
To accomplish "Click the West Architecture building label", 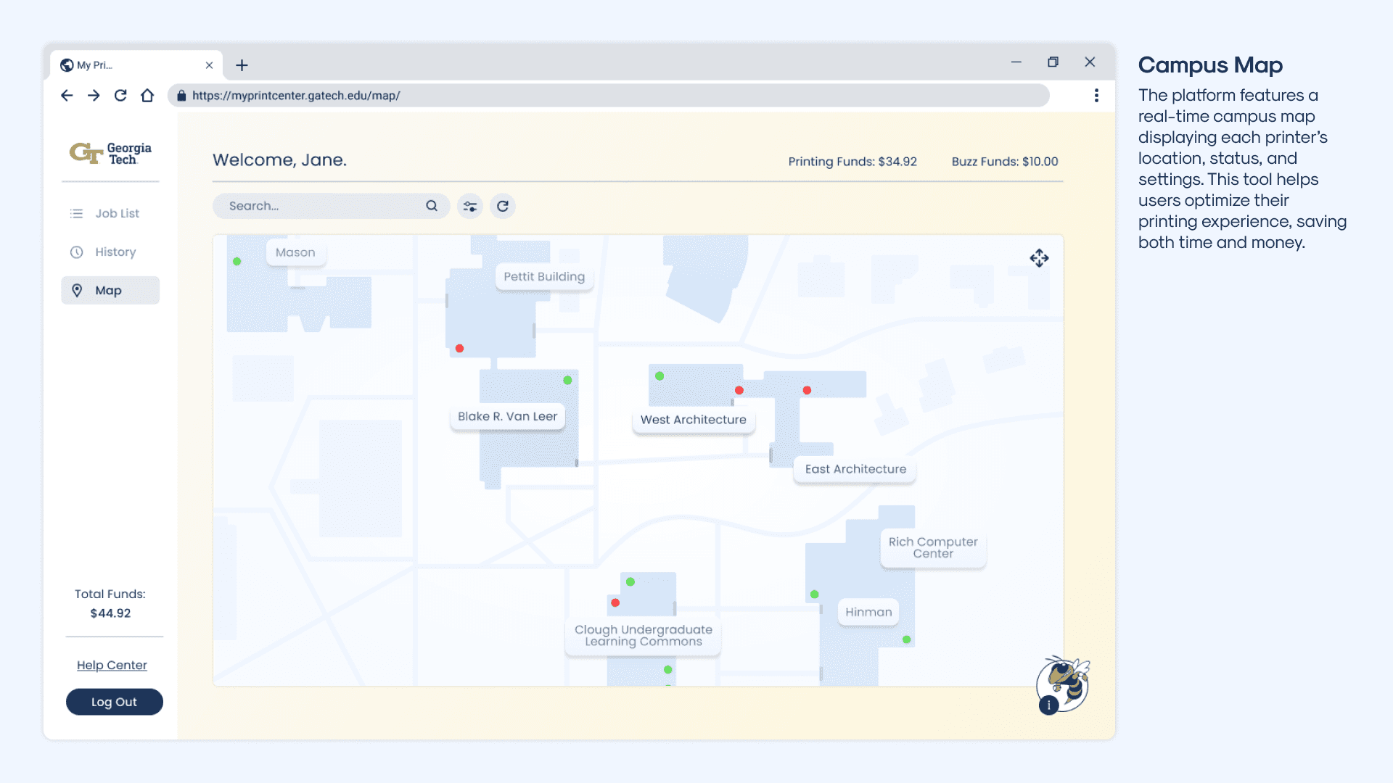I will 693,420.
